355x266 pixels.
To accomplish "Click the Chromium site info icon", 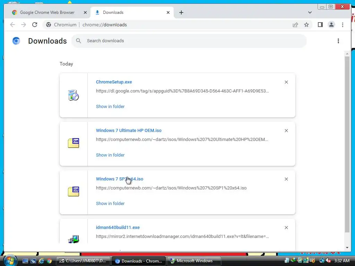I will click(49, 25).
